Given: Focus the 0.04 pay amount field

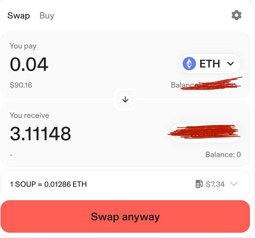Looking at the screenshot, I should (29, 64).
